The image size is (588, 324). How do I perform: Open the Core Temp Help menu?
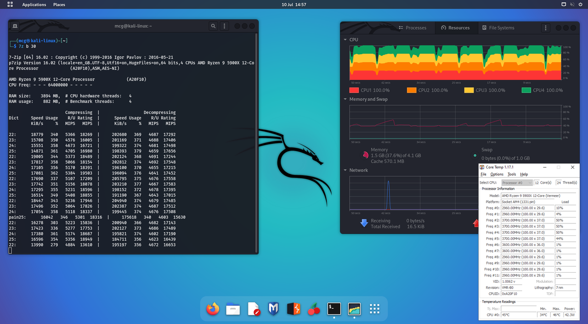[x=524, y=174]
